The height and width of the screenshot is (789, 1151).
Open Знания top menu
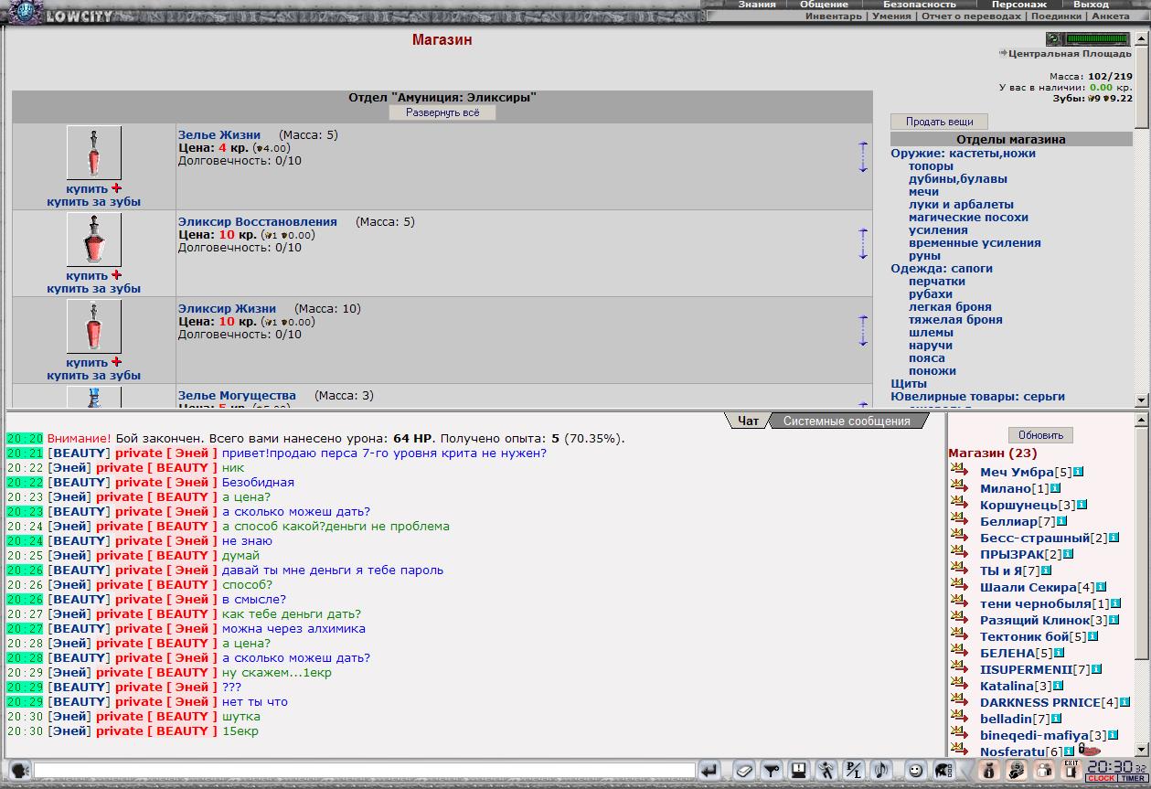coord(757,5)
